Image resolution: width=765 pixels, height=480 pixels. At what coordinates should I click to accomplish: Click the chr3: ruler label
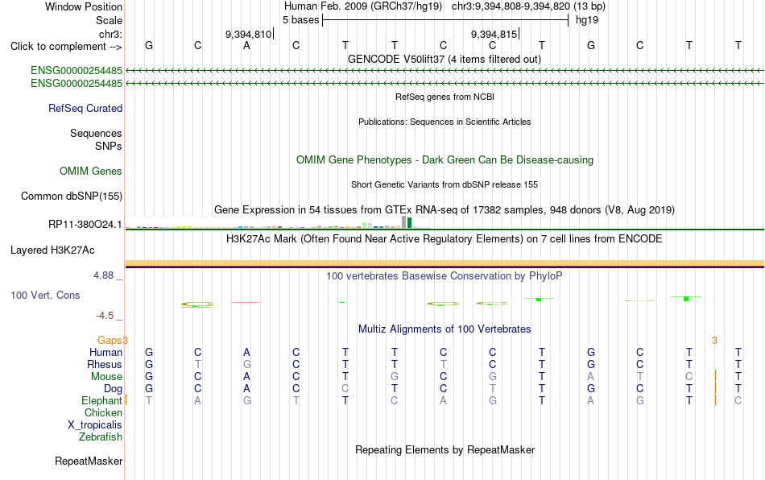[111, 34]
